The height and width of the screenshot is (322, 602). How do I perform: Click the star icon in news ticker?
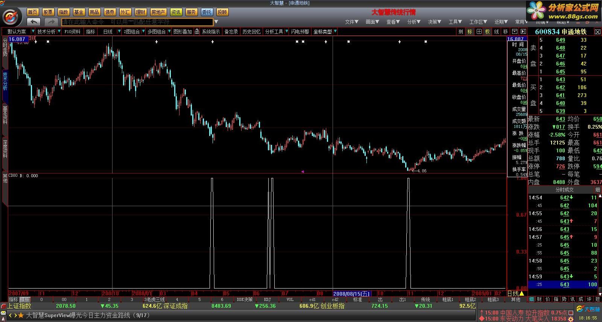[x=21, y=315]
